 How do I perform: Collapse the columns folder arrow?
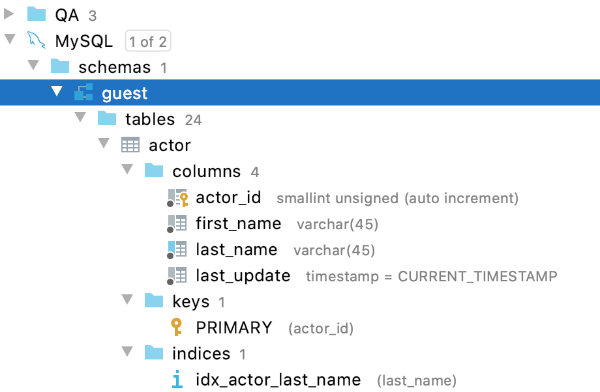coord(127,171)
